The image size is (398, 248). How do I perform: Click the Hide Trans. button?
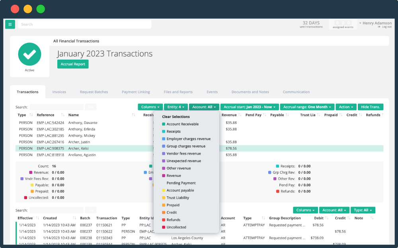tap(371, 107)
